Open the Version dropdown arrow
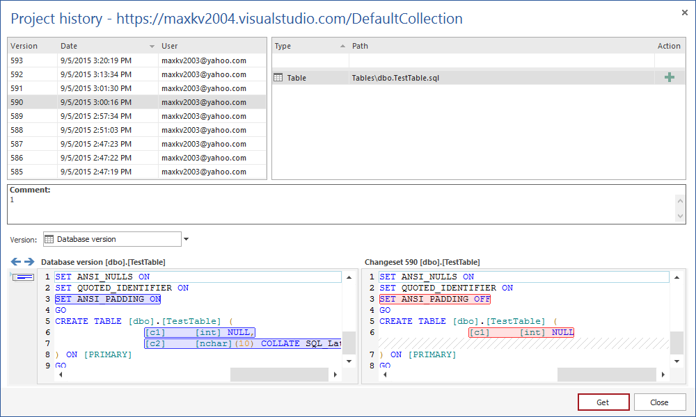The image size is (696, 417). pyautogui.click(x=186, y=238)
